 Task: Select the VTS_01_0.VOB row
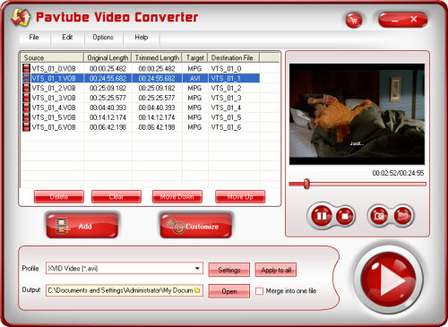141,68
